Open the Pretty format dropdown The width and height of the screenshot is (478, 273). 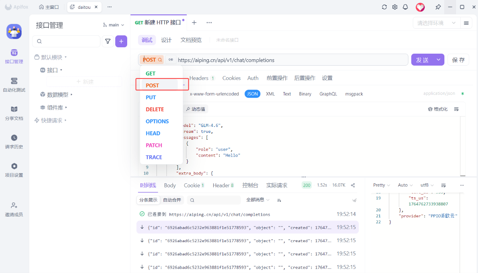(x=381, y=185)
